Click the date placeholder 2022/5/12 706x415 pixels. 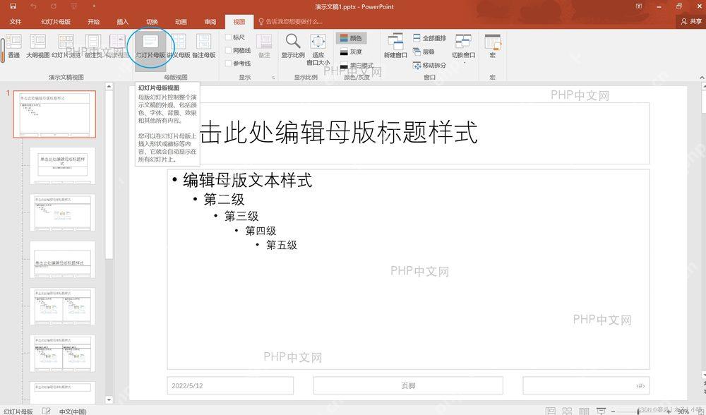click(x=230, y=386)
